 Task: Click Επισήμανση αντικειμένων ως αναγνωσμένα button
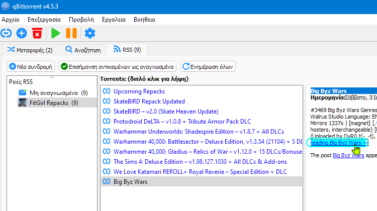[118, 67]
